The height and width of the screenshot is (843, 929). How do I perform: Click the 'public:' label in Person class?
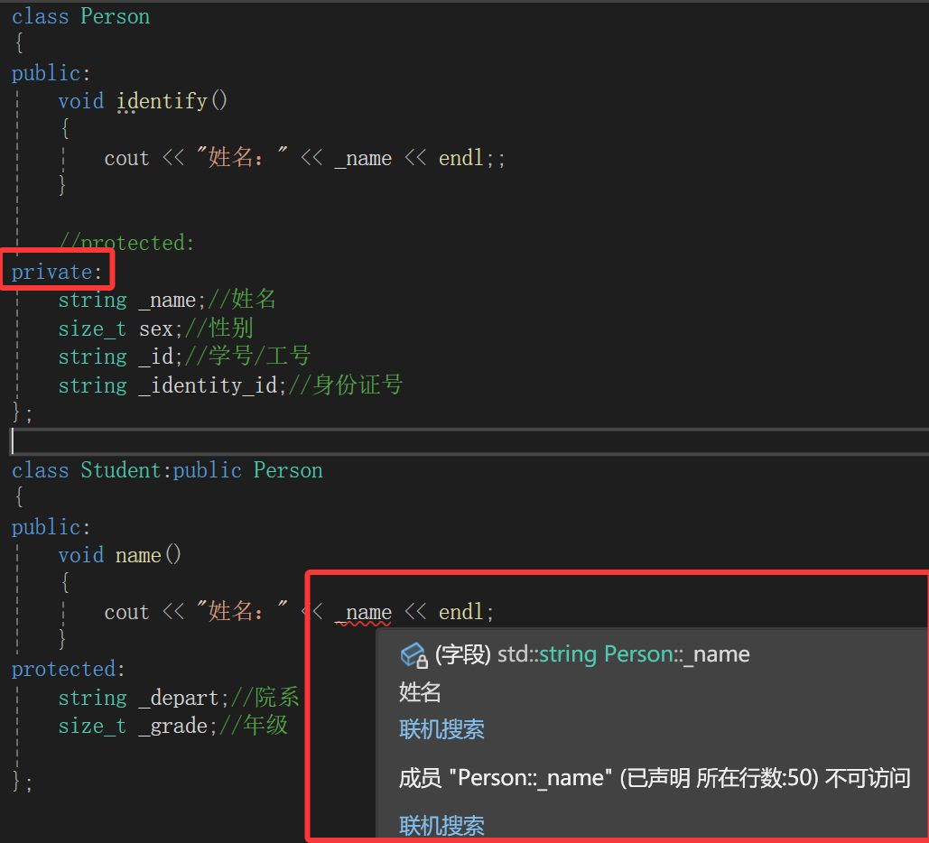pyautogui.click(x=51, y=73)
